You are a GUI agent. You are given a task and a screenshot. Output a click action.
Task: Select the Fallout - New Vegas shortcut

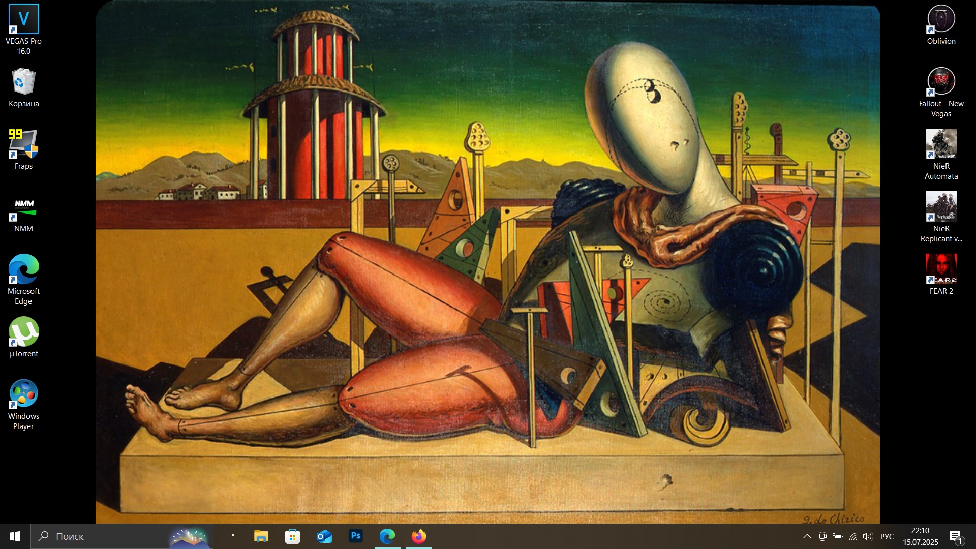point(941,93)
